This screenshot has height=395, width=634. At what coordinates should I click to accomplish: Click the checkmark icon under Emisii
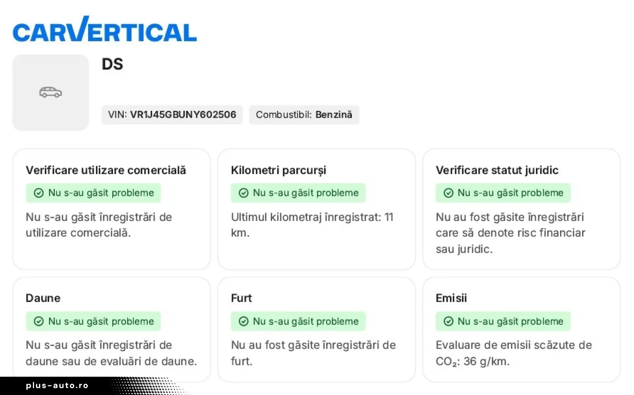[448, 321]
